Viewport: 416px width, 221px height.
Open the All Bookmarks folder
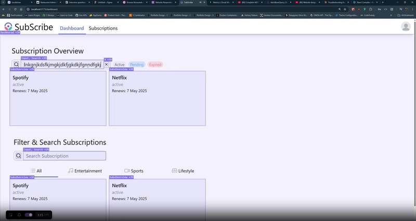(x=406, y=15)
